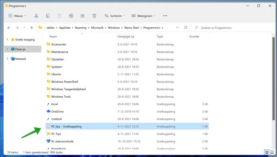
Task: Click Microsoft in the address path
Action: point(97,28)
